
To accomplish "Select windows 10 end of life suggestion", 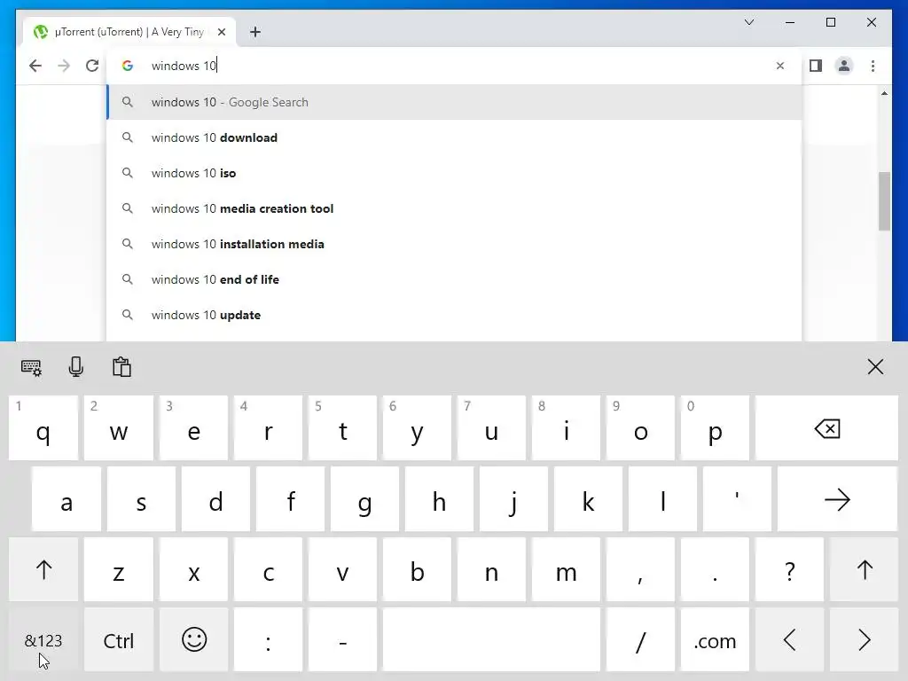I will [455, 279].
